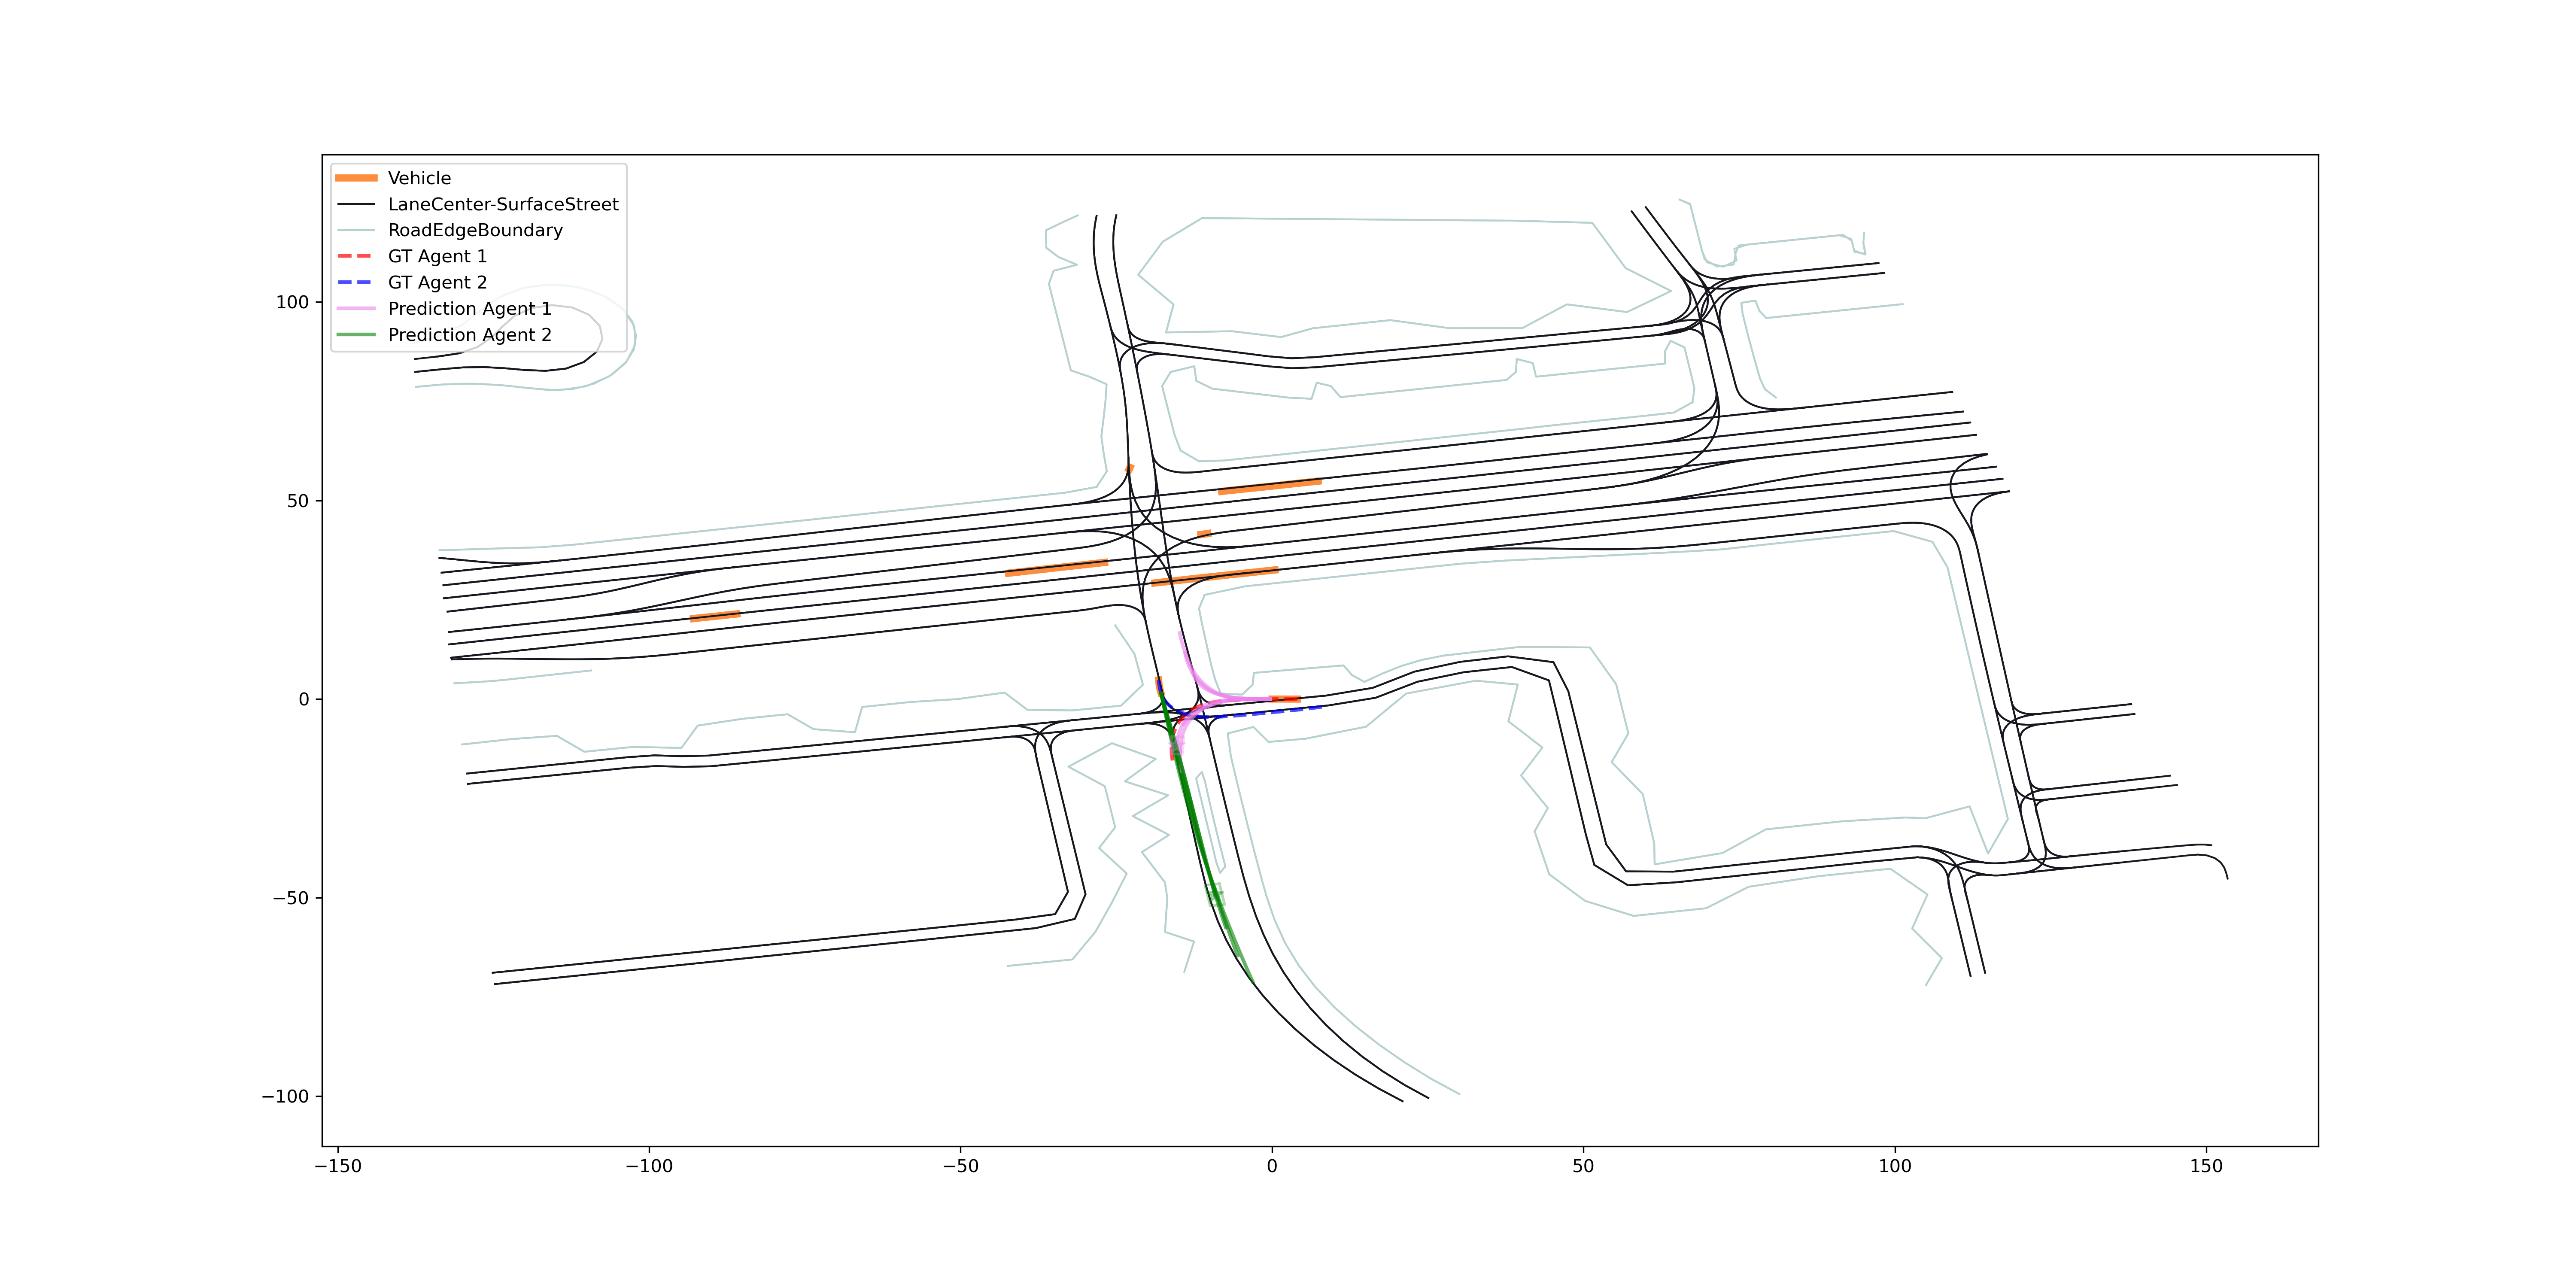This screenshot has height=1288, width=2576.
Task: Click the orange Vehicle legend swatch
Action: [x=356, y=178]
